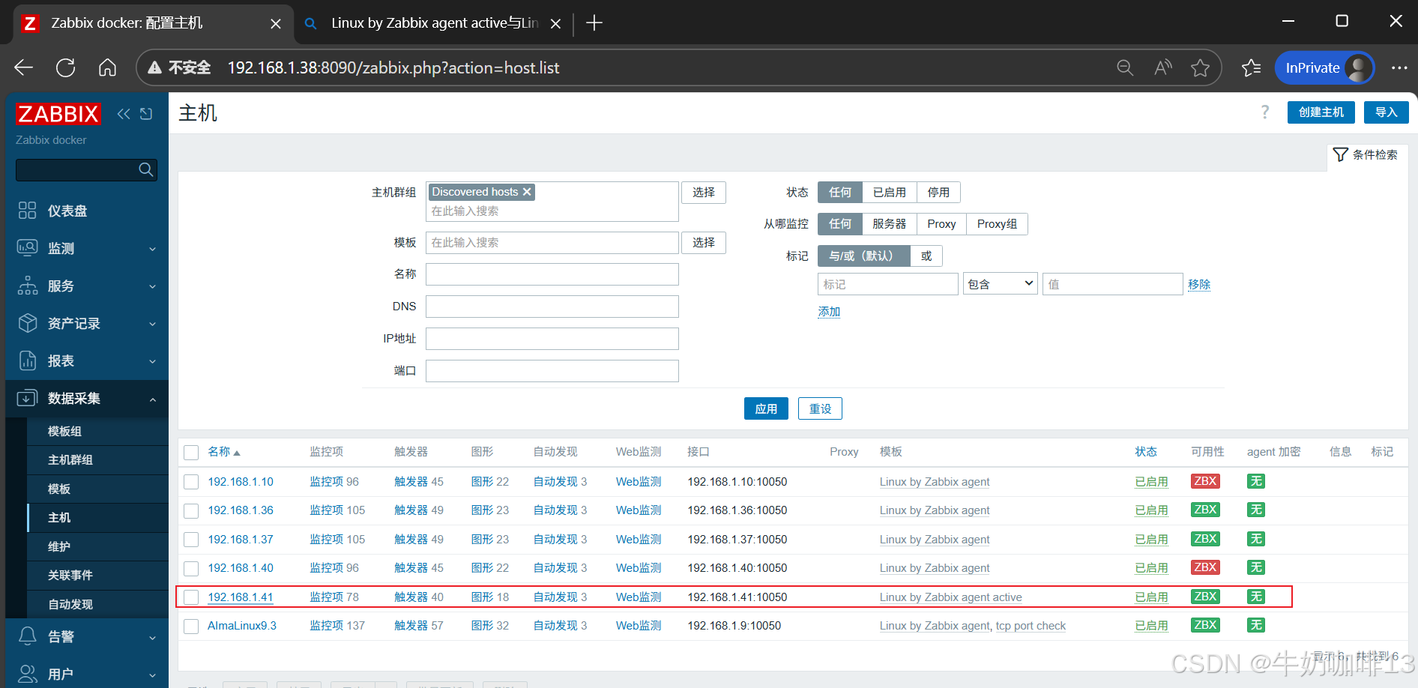Open the 模板组 submenu item
Screen dimensions: 1418x688
[x=97, y=431]
